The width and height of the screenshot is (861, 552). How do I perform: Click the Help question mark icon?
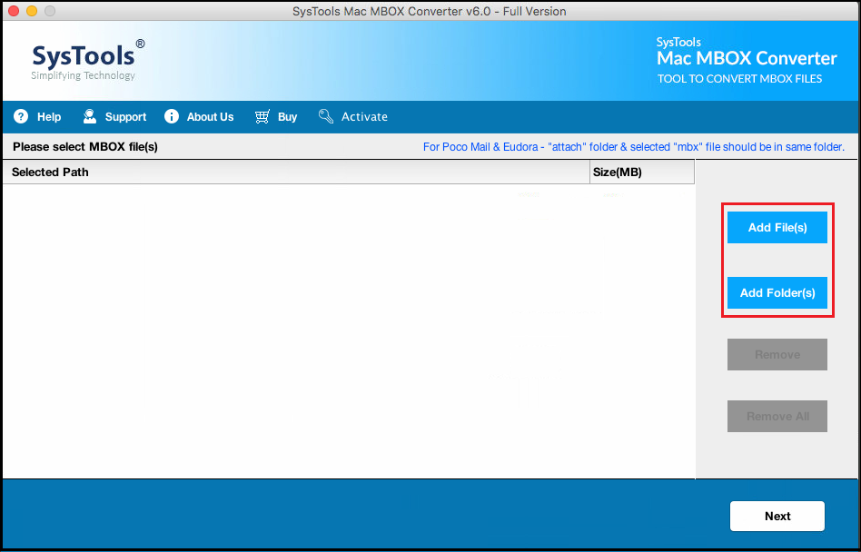(21, 116)
